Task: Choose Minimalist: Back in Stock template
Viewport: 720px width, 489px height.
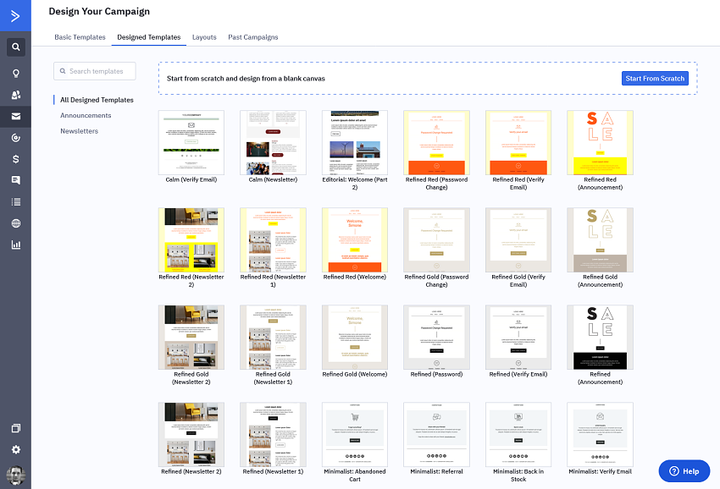Action: [x=518, y=434]
